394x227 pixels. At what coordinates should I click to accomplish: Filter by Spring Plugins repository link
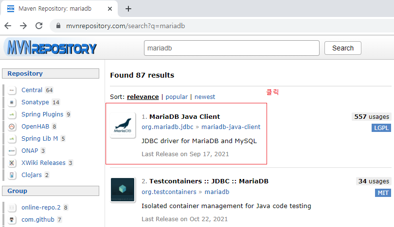42,114
